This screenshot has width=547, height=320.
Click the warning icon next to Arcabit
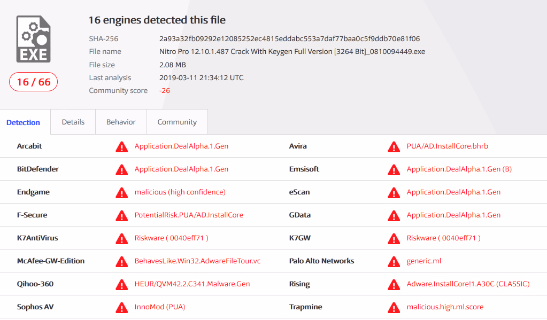[121, 147]
